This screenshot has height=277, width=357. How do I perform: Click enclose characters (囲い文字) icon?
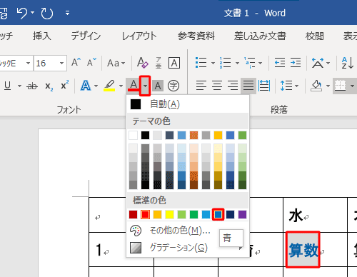pos(174,86)
